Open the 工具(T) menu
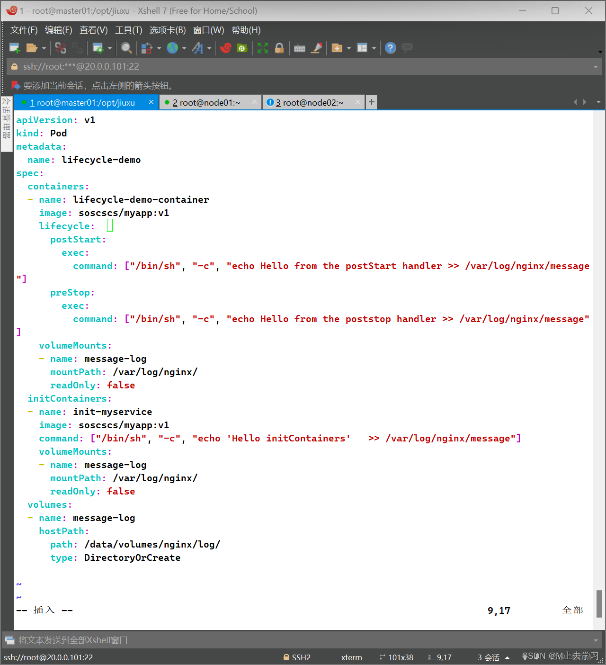 click(x=129, y=30)
